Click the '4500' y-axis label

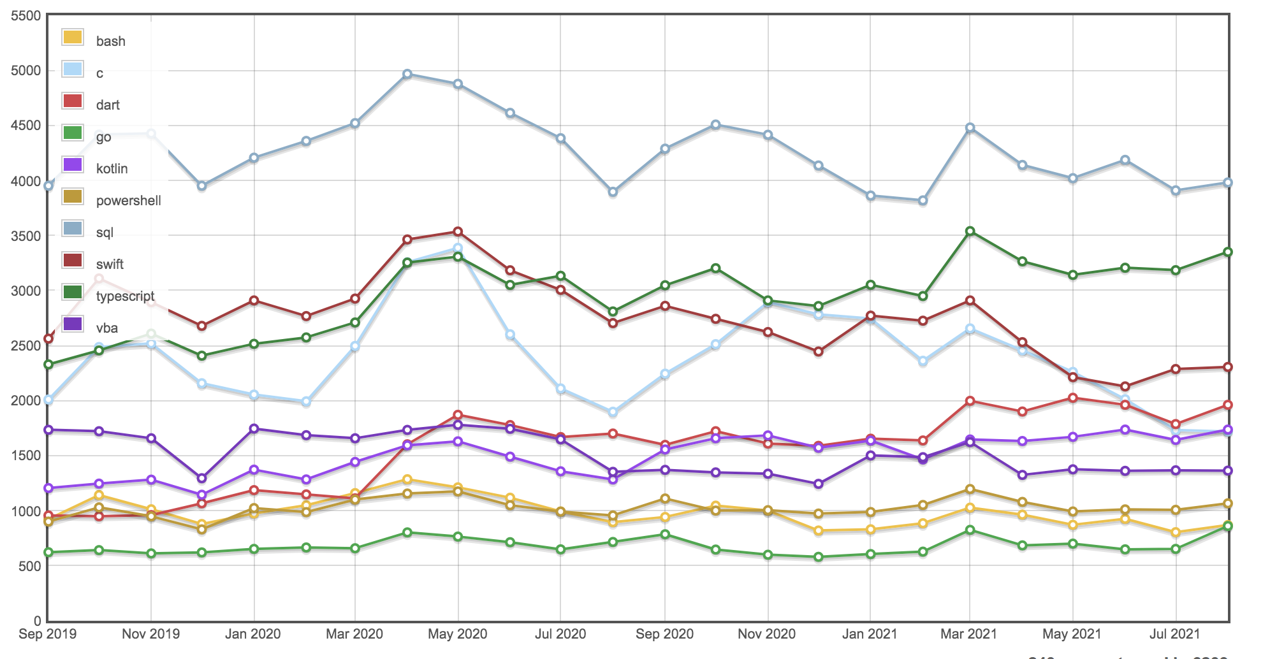point(26,126)
